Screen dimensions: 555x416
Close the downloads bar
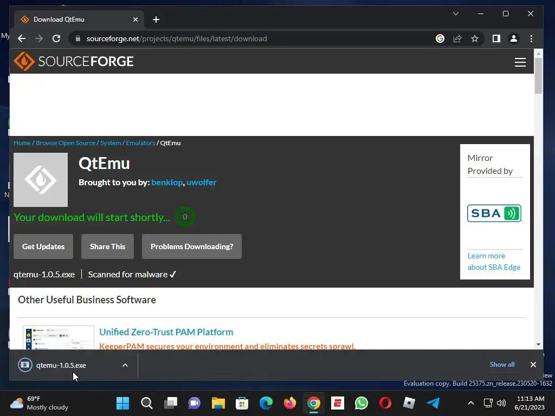pyautogui.click(x=533, y=365)
